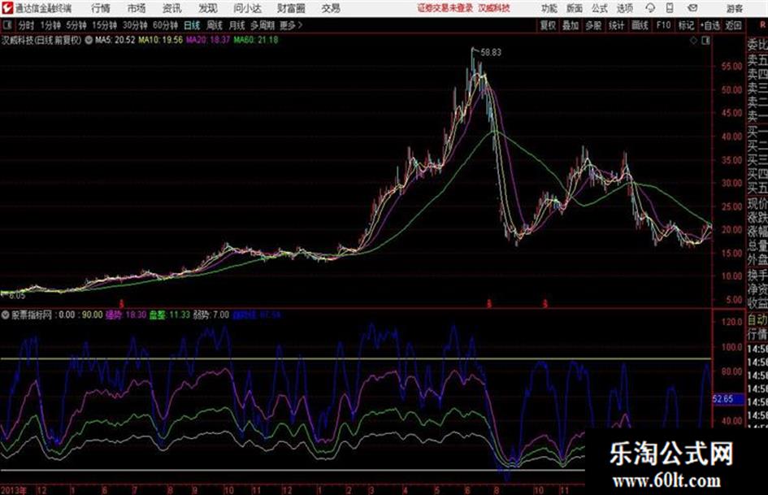The width and height of the screenshot is (768, 495).
Task: Open the 市场 menu
Action: point(137,8)
